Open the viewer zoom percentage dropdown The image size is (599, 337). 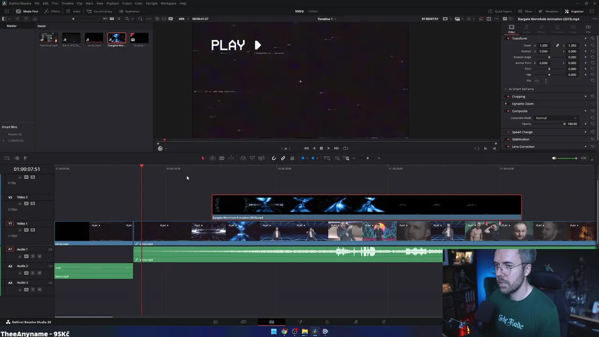click(x=183, y=19)
